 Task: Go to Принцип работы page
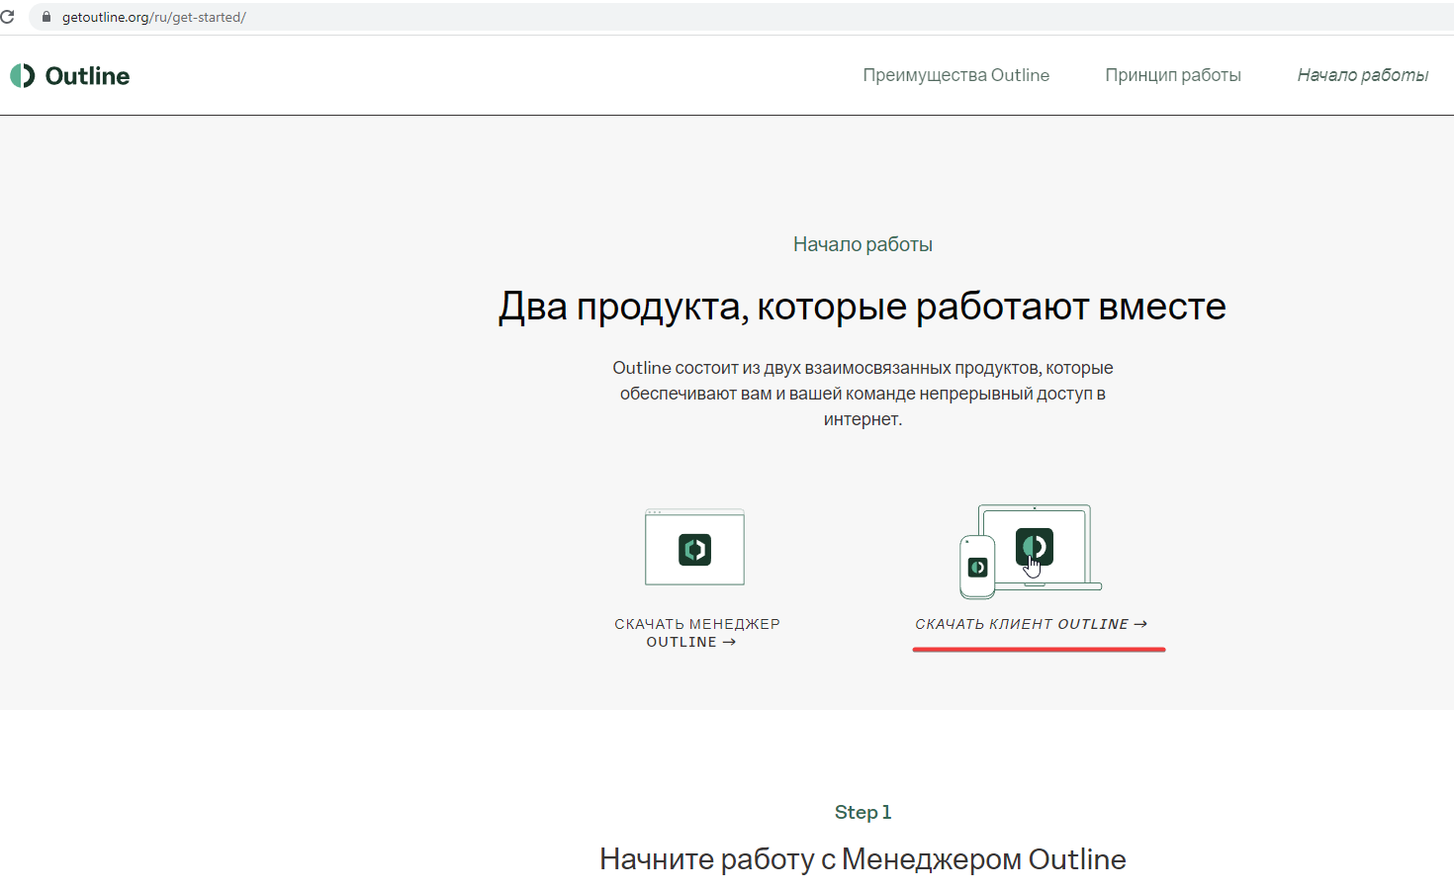tap(1173, 75)
